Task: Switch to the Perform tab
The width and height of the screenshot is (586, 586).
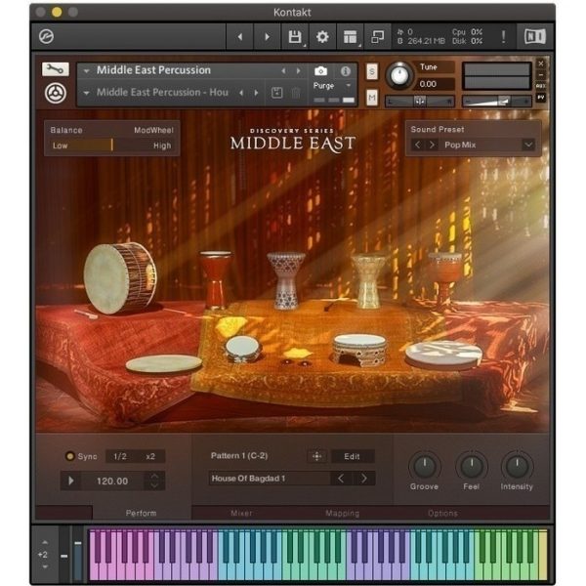Action: tap(141, 513)
